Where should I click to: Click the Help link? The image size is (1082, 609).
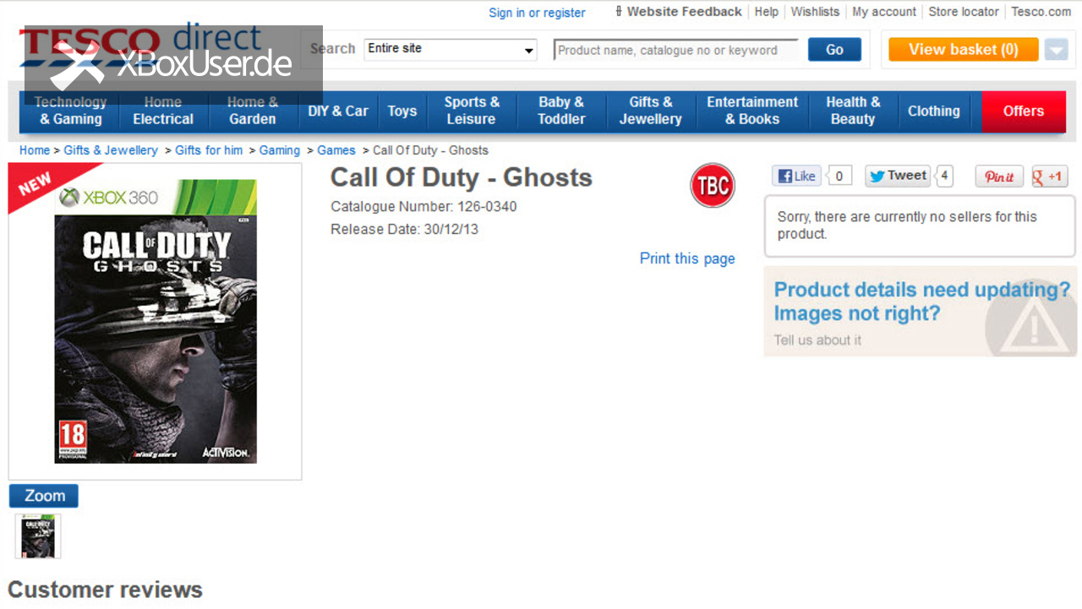point(767,12)
